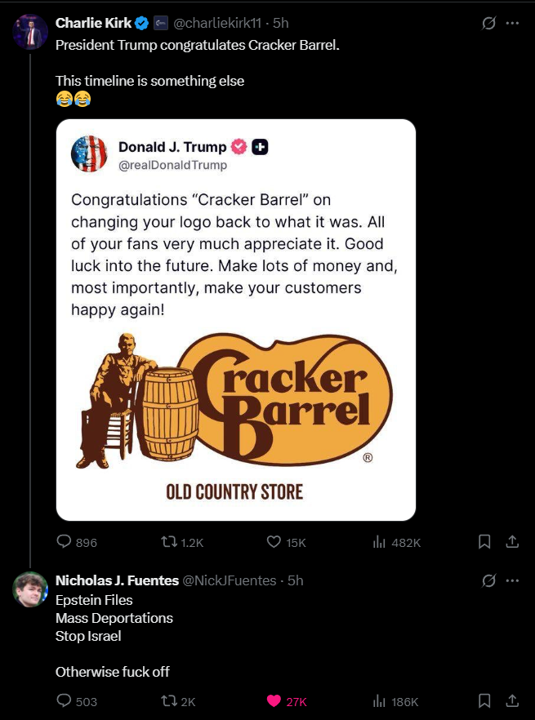Repost Charlie Kirk's post
The height and width of the screenshot is (720, 535).
[x=170, y=541]
